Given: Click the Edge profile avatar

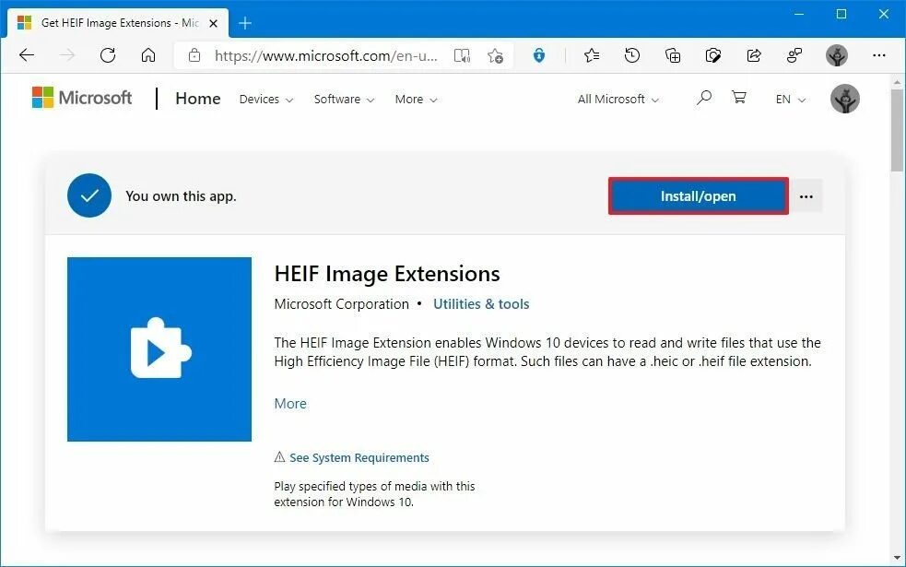Looking at the screenshot, I should [837, 55].
